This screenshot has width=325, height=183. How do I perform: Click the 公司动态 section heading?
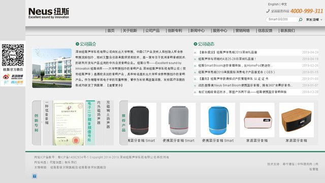coord(206,44)
